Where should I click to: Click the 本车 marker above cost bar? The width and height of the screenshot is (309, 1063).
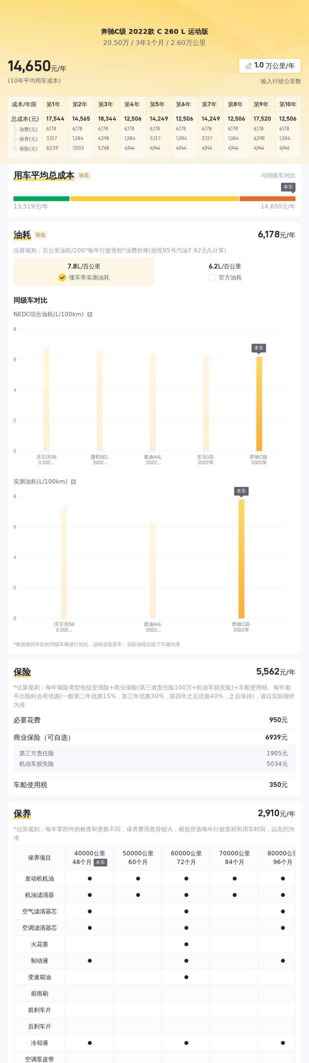[288, 187]
